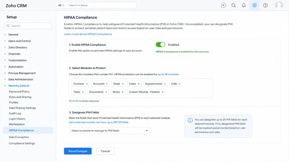Remove the Appointments module tag
289x162 pixels.
[165, 84]
